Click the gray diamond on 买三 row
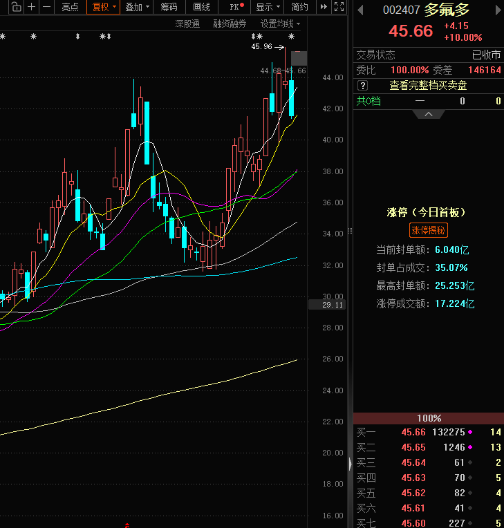Image resolution: width=504 pixels, height=528 pixels. pos(470,462)
